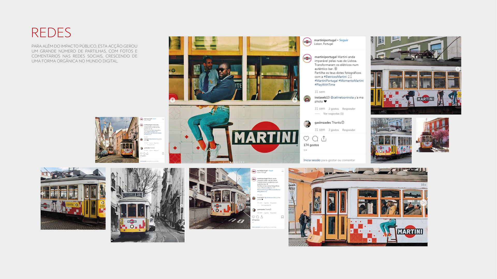Go to previous photo in large post carousel

(173, 100)
